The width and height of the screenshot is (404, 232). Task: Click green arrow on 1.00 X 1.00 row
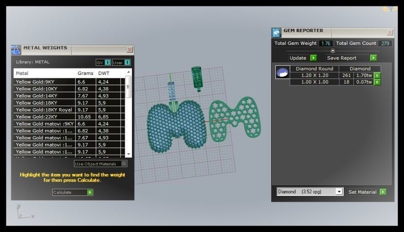(x=377, y=82)
